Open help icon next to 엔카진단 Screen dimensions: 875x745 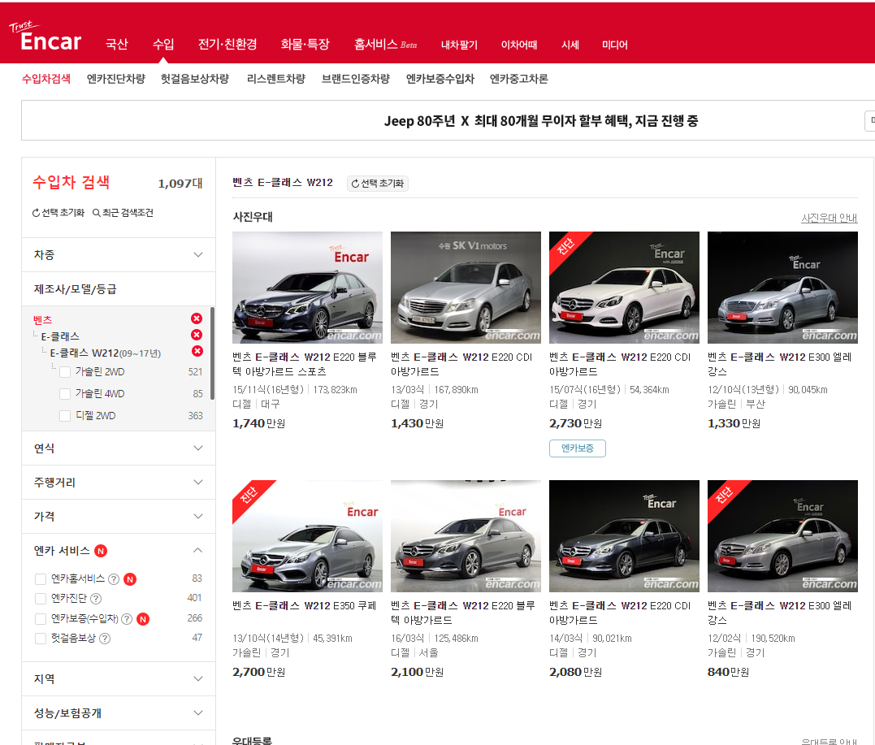click(96, 599)
